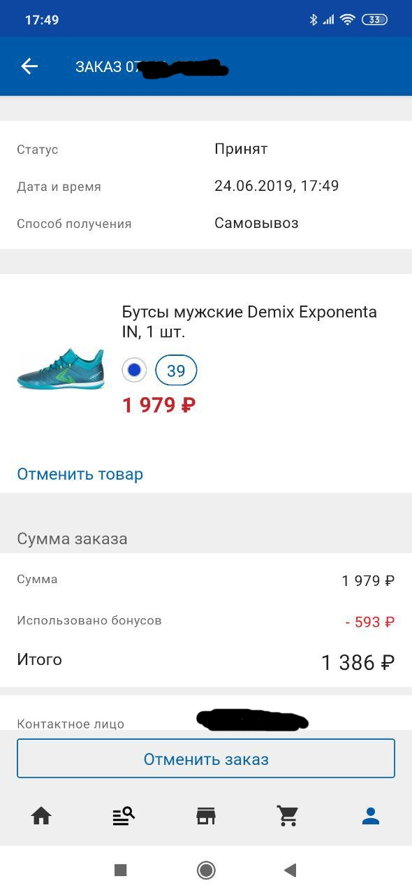Tap the back arrow in header
Viewport: 412px width, 895px height.
29,66
